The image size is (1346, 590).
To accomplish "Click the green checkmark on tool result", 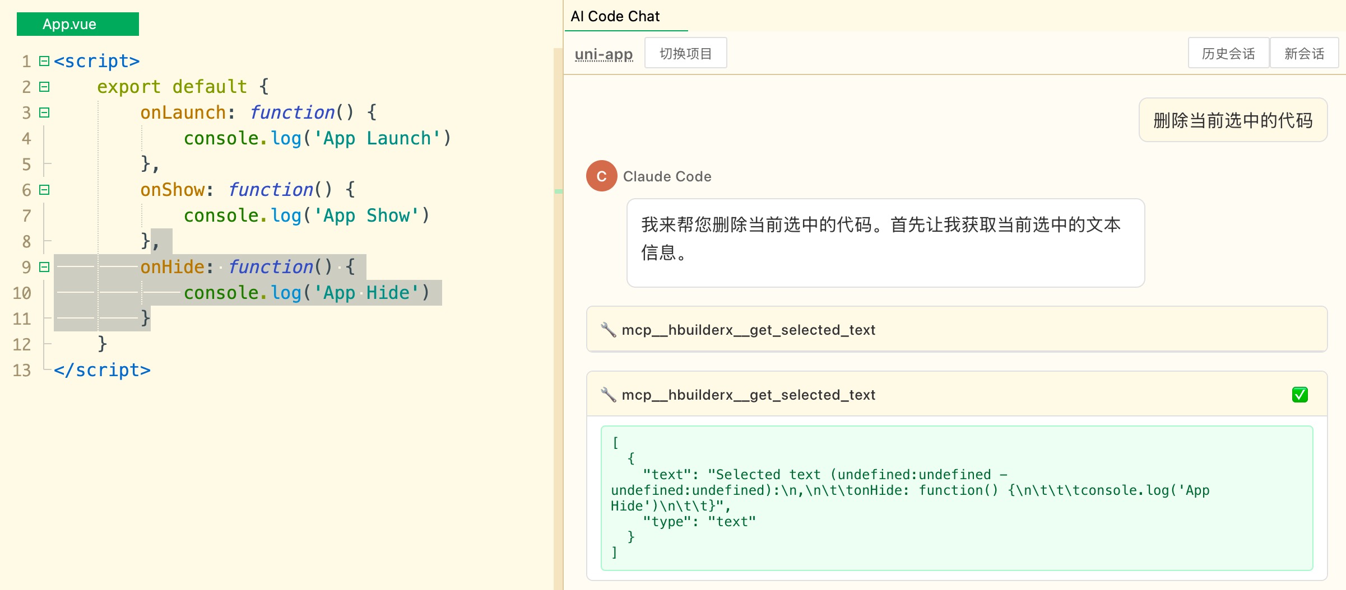I will (1299, 395).
